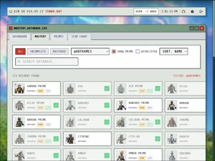The width and height of the screenshot is (215, 161).
Task: Click the Banshee Prime thumbnail image
Action: (x=121, y=105)
